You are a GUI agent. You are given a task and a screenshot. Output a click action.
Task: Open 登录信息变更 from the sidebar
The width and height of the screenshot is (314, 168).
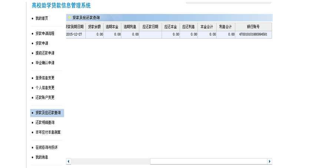45,78
